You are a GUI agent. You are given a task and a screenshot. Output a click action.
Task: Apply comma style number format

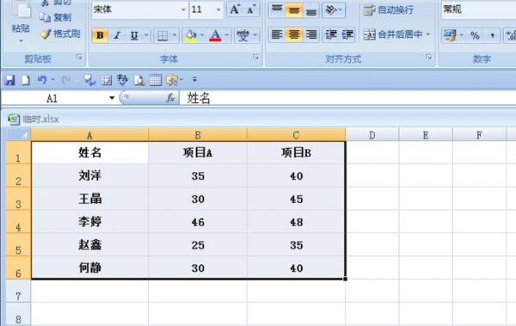point(492,35)
